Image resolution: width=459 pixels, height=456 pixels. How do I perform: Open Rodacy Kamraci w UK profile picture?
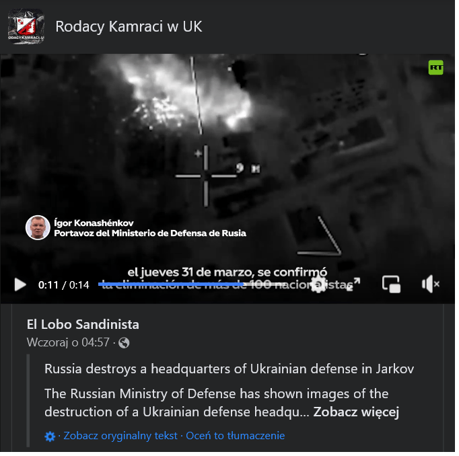(x=26, y=27)
